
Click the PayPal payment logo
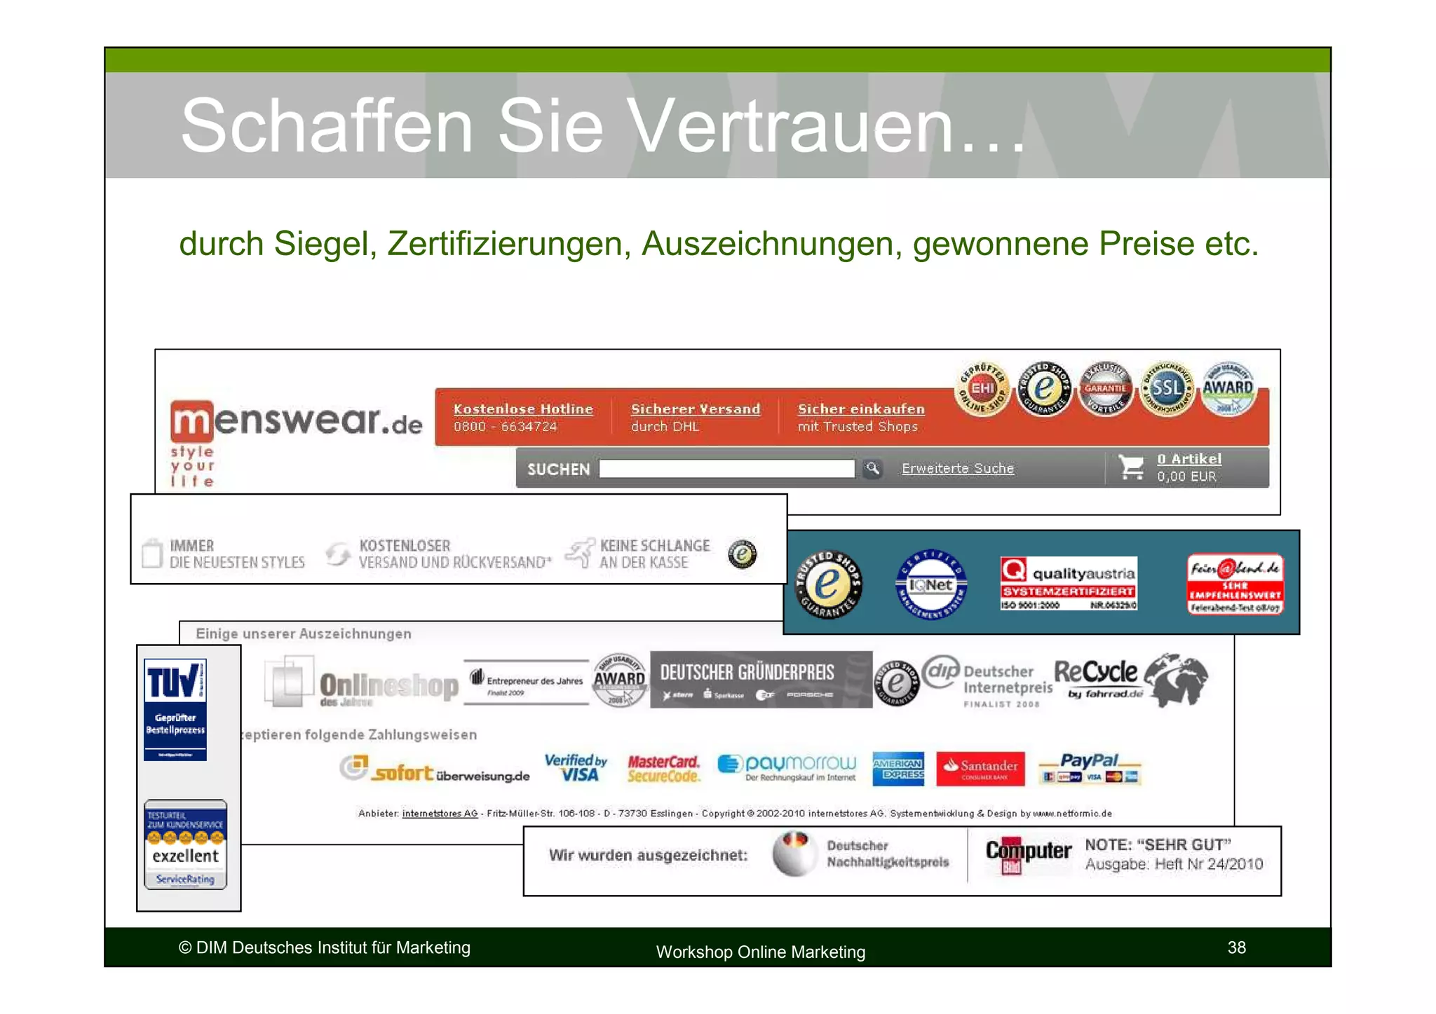pyautogui.click(x=1090, y=769)
